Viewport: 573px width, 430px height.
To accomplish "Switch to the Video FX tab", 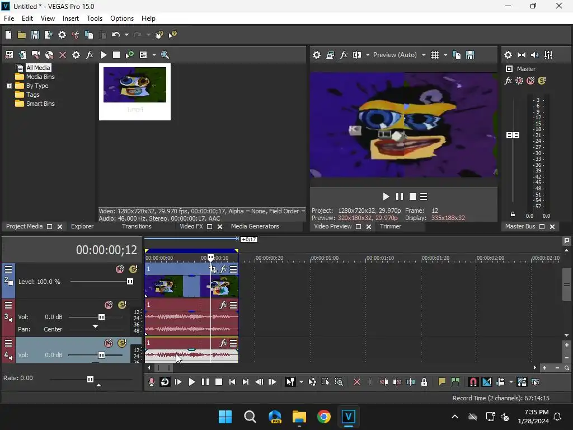I will 191,226.
